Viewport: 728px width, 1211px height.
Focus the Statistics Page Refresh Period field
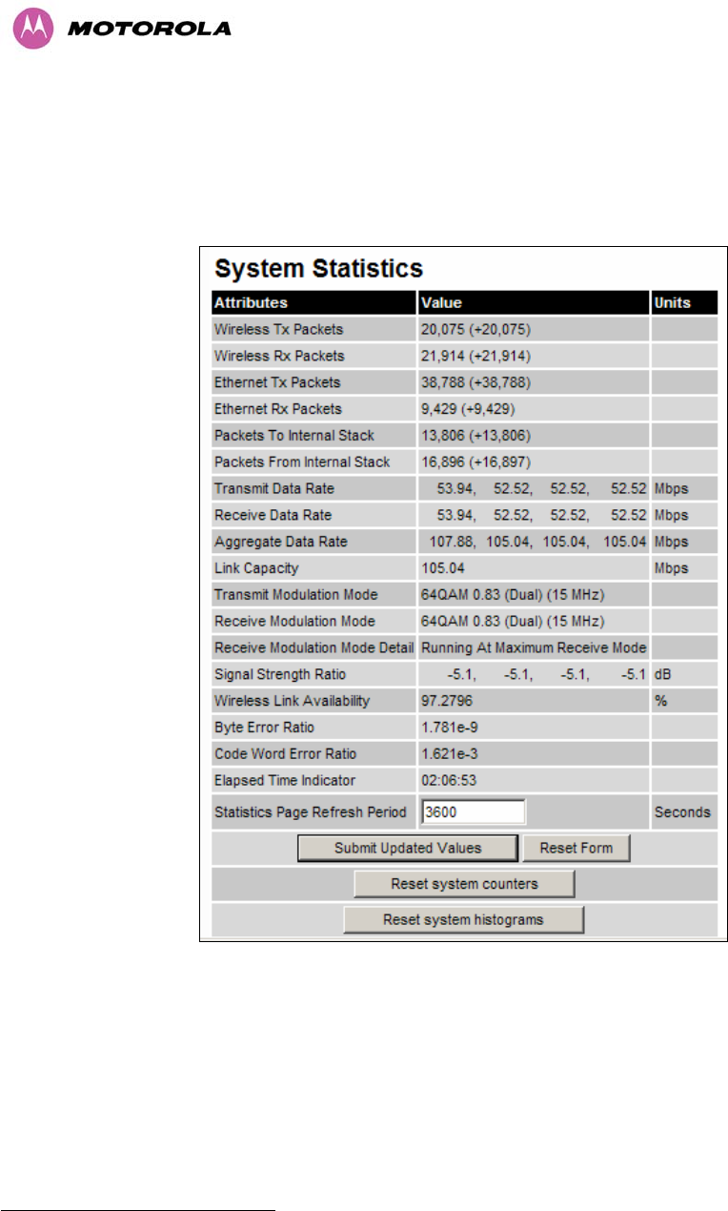(x=474, y=812)
